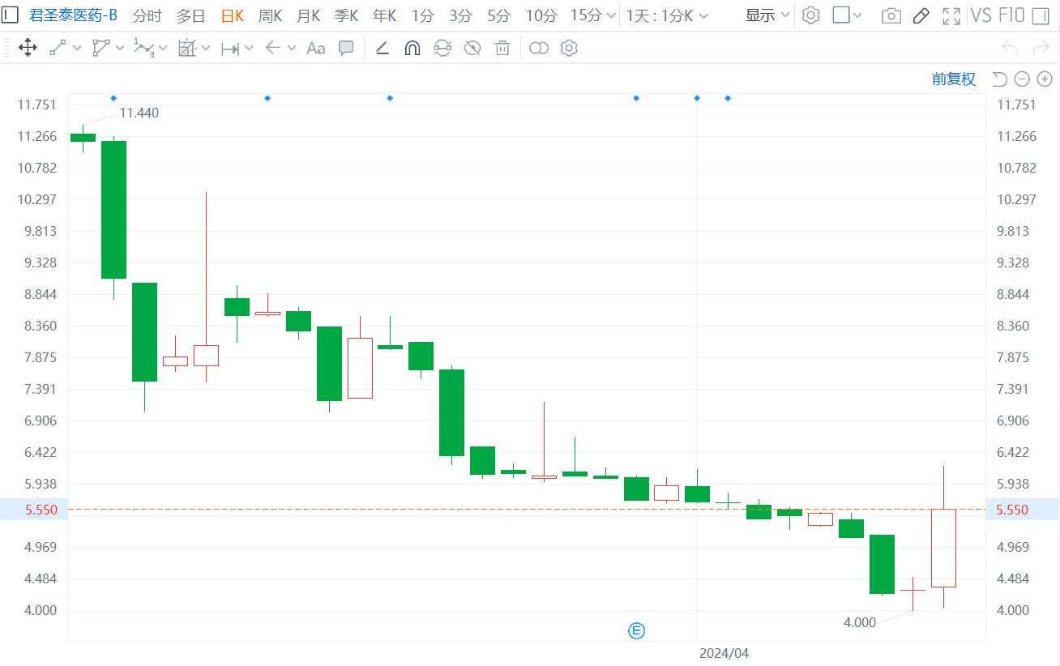The image size is (1060, 666).
Task: Switch to the 1分 interval
Action: pyautogui.click(x=422, y=15)
